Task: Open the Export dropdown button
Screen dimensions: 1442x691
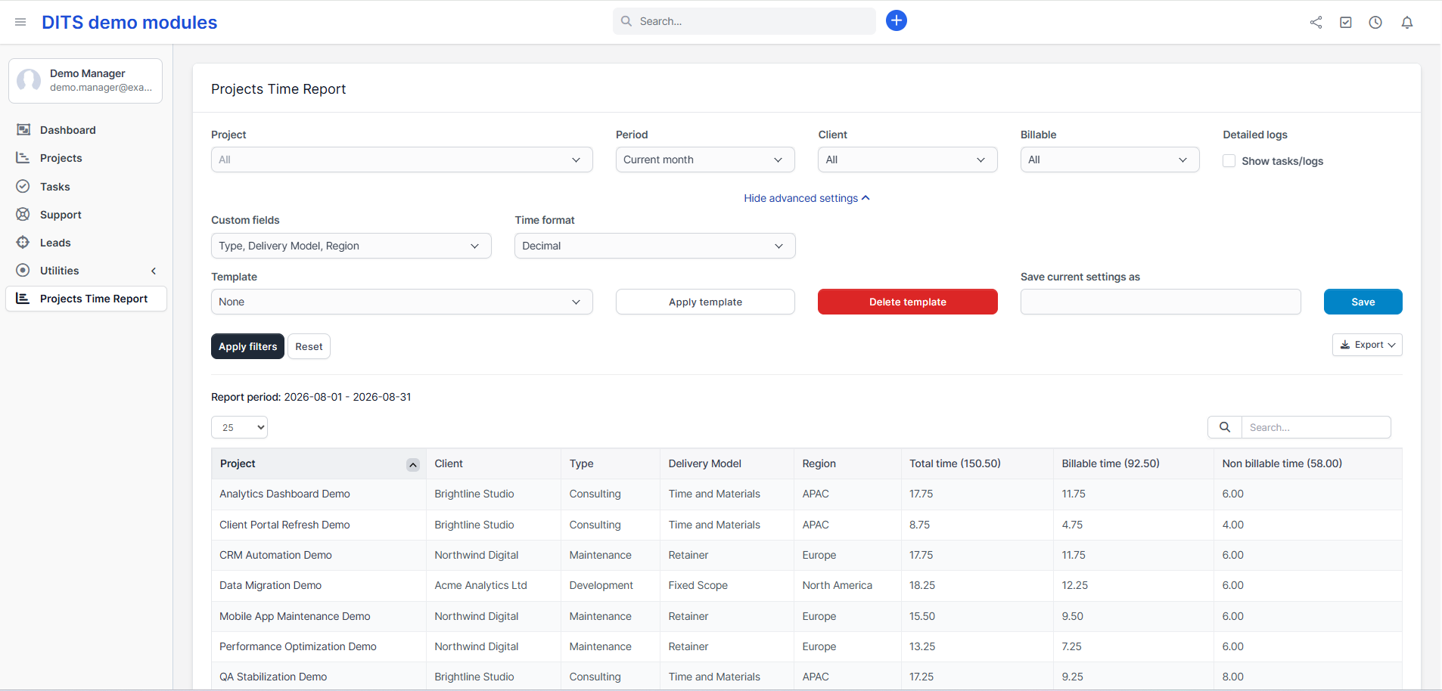Action: point(1367,345)
